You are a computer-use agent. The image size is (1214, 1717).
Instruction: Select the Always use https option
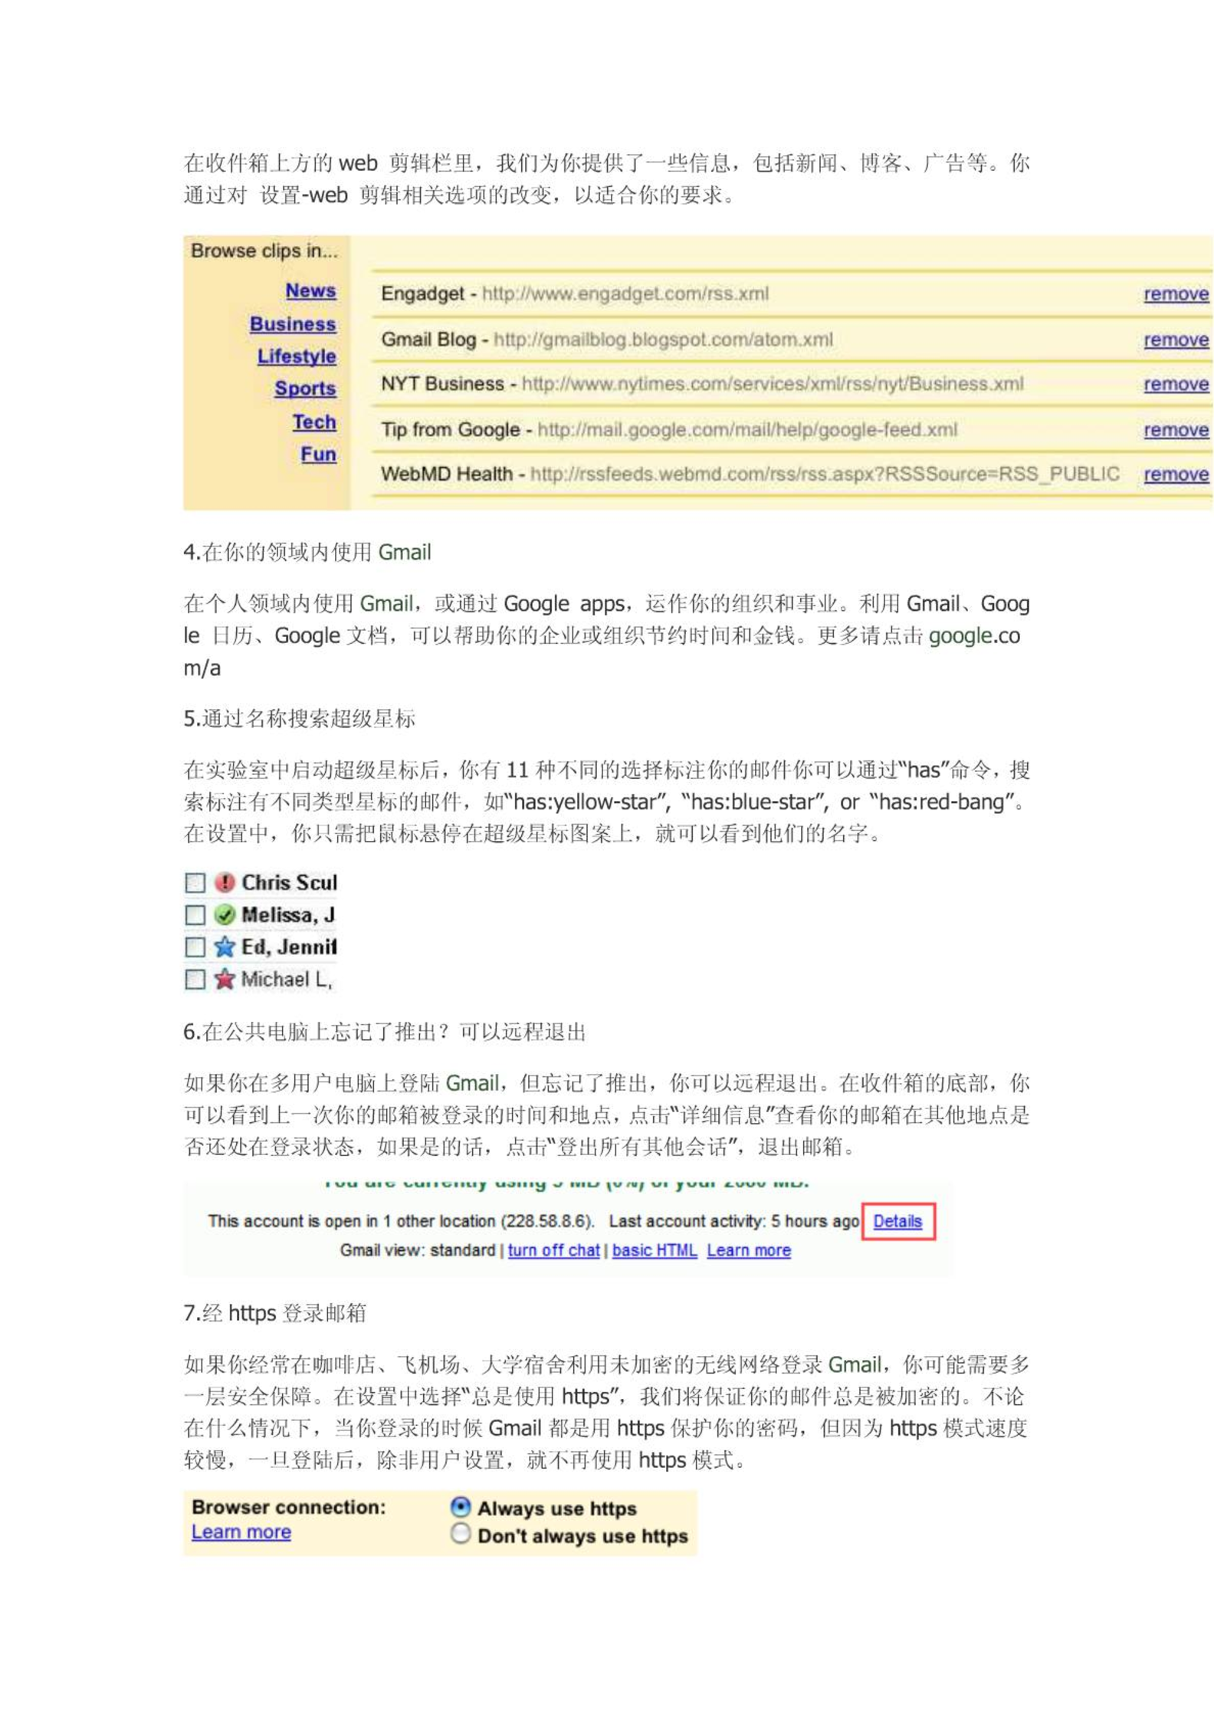coord(461,1507)
